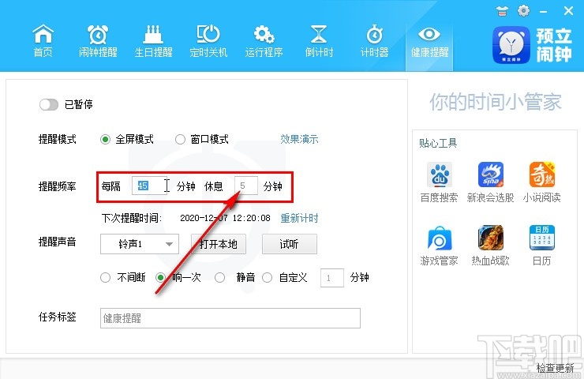Open the 运行程序 run program tab
Screen dimensions: 584x379
click(x=264, y=41)
